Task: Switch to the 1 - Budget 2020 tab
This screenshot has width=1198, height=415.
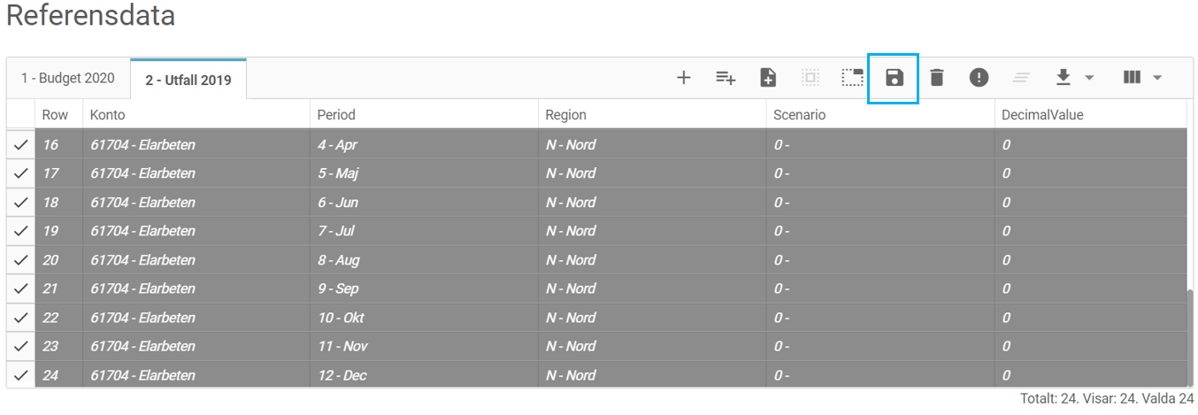Action: pyautogui.click(x=68, y=78)
